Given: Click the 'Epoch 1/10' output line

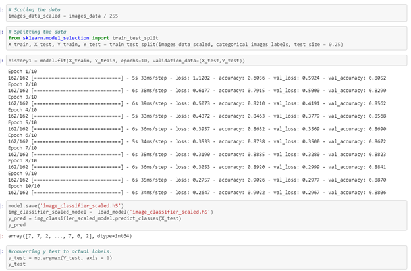Looking at the screenshot, I should 22,72.
